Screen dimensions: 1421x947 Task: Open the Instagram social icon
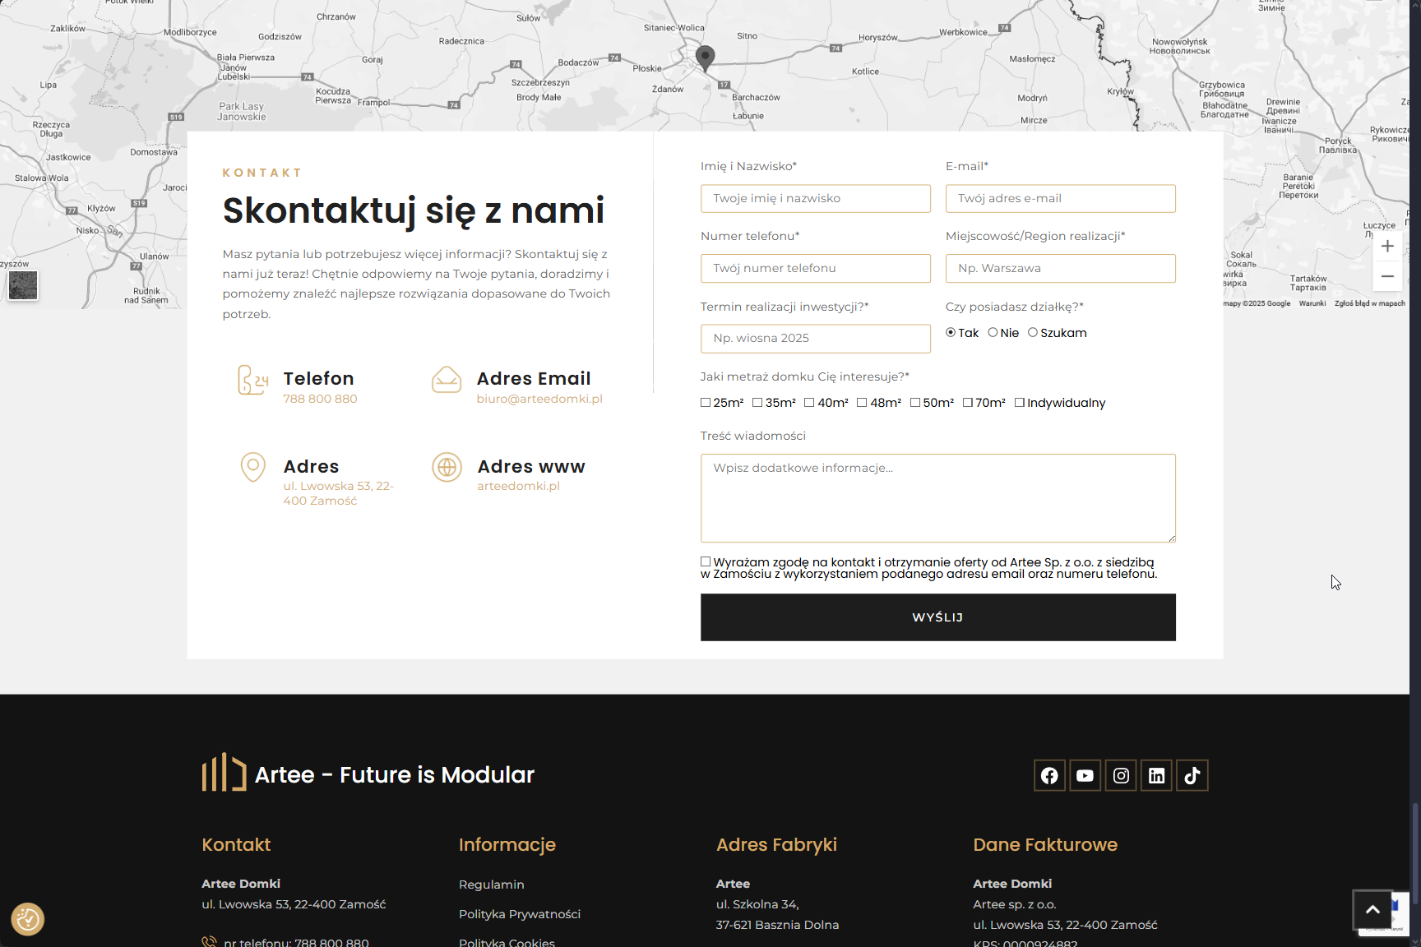coord(1121,775)
